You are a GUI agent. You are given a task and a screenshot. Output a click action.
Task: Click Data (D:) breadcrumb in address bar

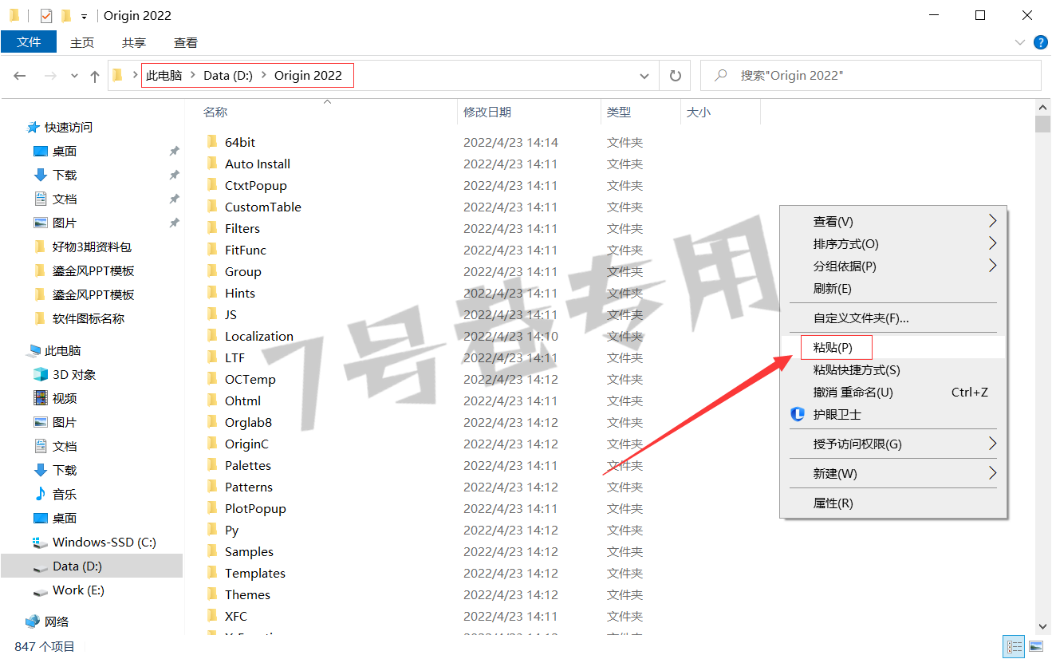pyautogui.click(x=228, y=76)
